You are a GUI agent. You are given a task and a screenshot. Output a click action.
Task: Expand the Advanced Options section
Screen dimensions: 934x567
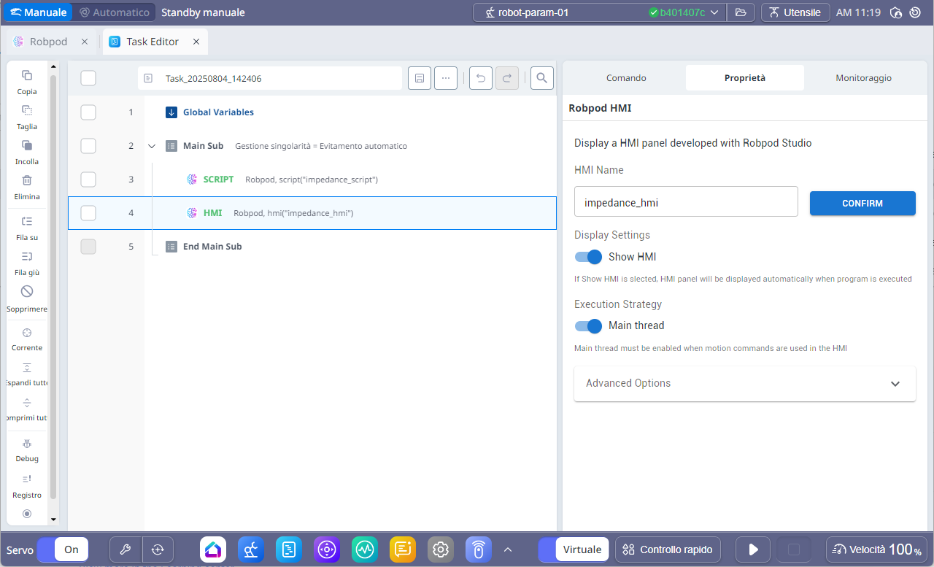tap(744, 384)
